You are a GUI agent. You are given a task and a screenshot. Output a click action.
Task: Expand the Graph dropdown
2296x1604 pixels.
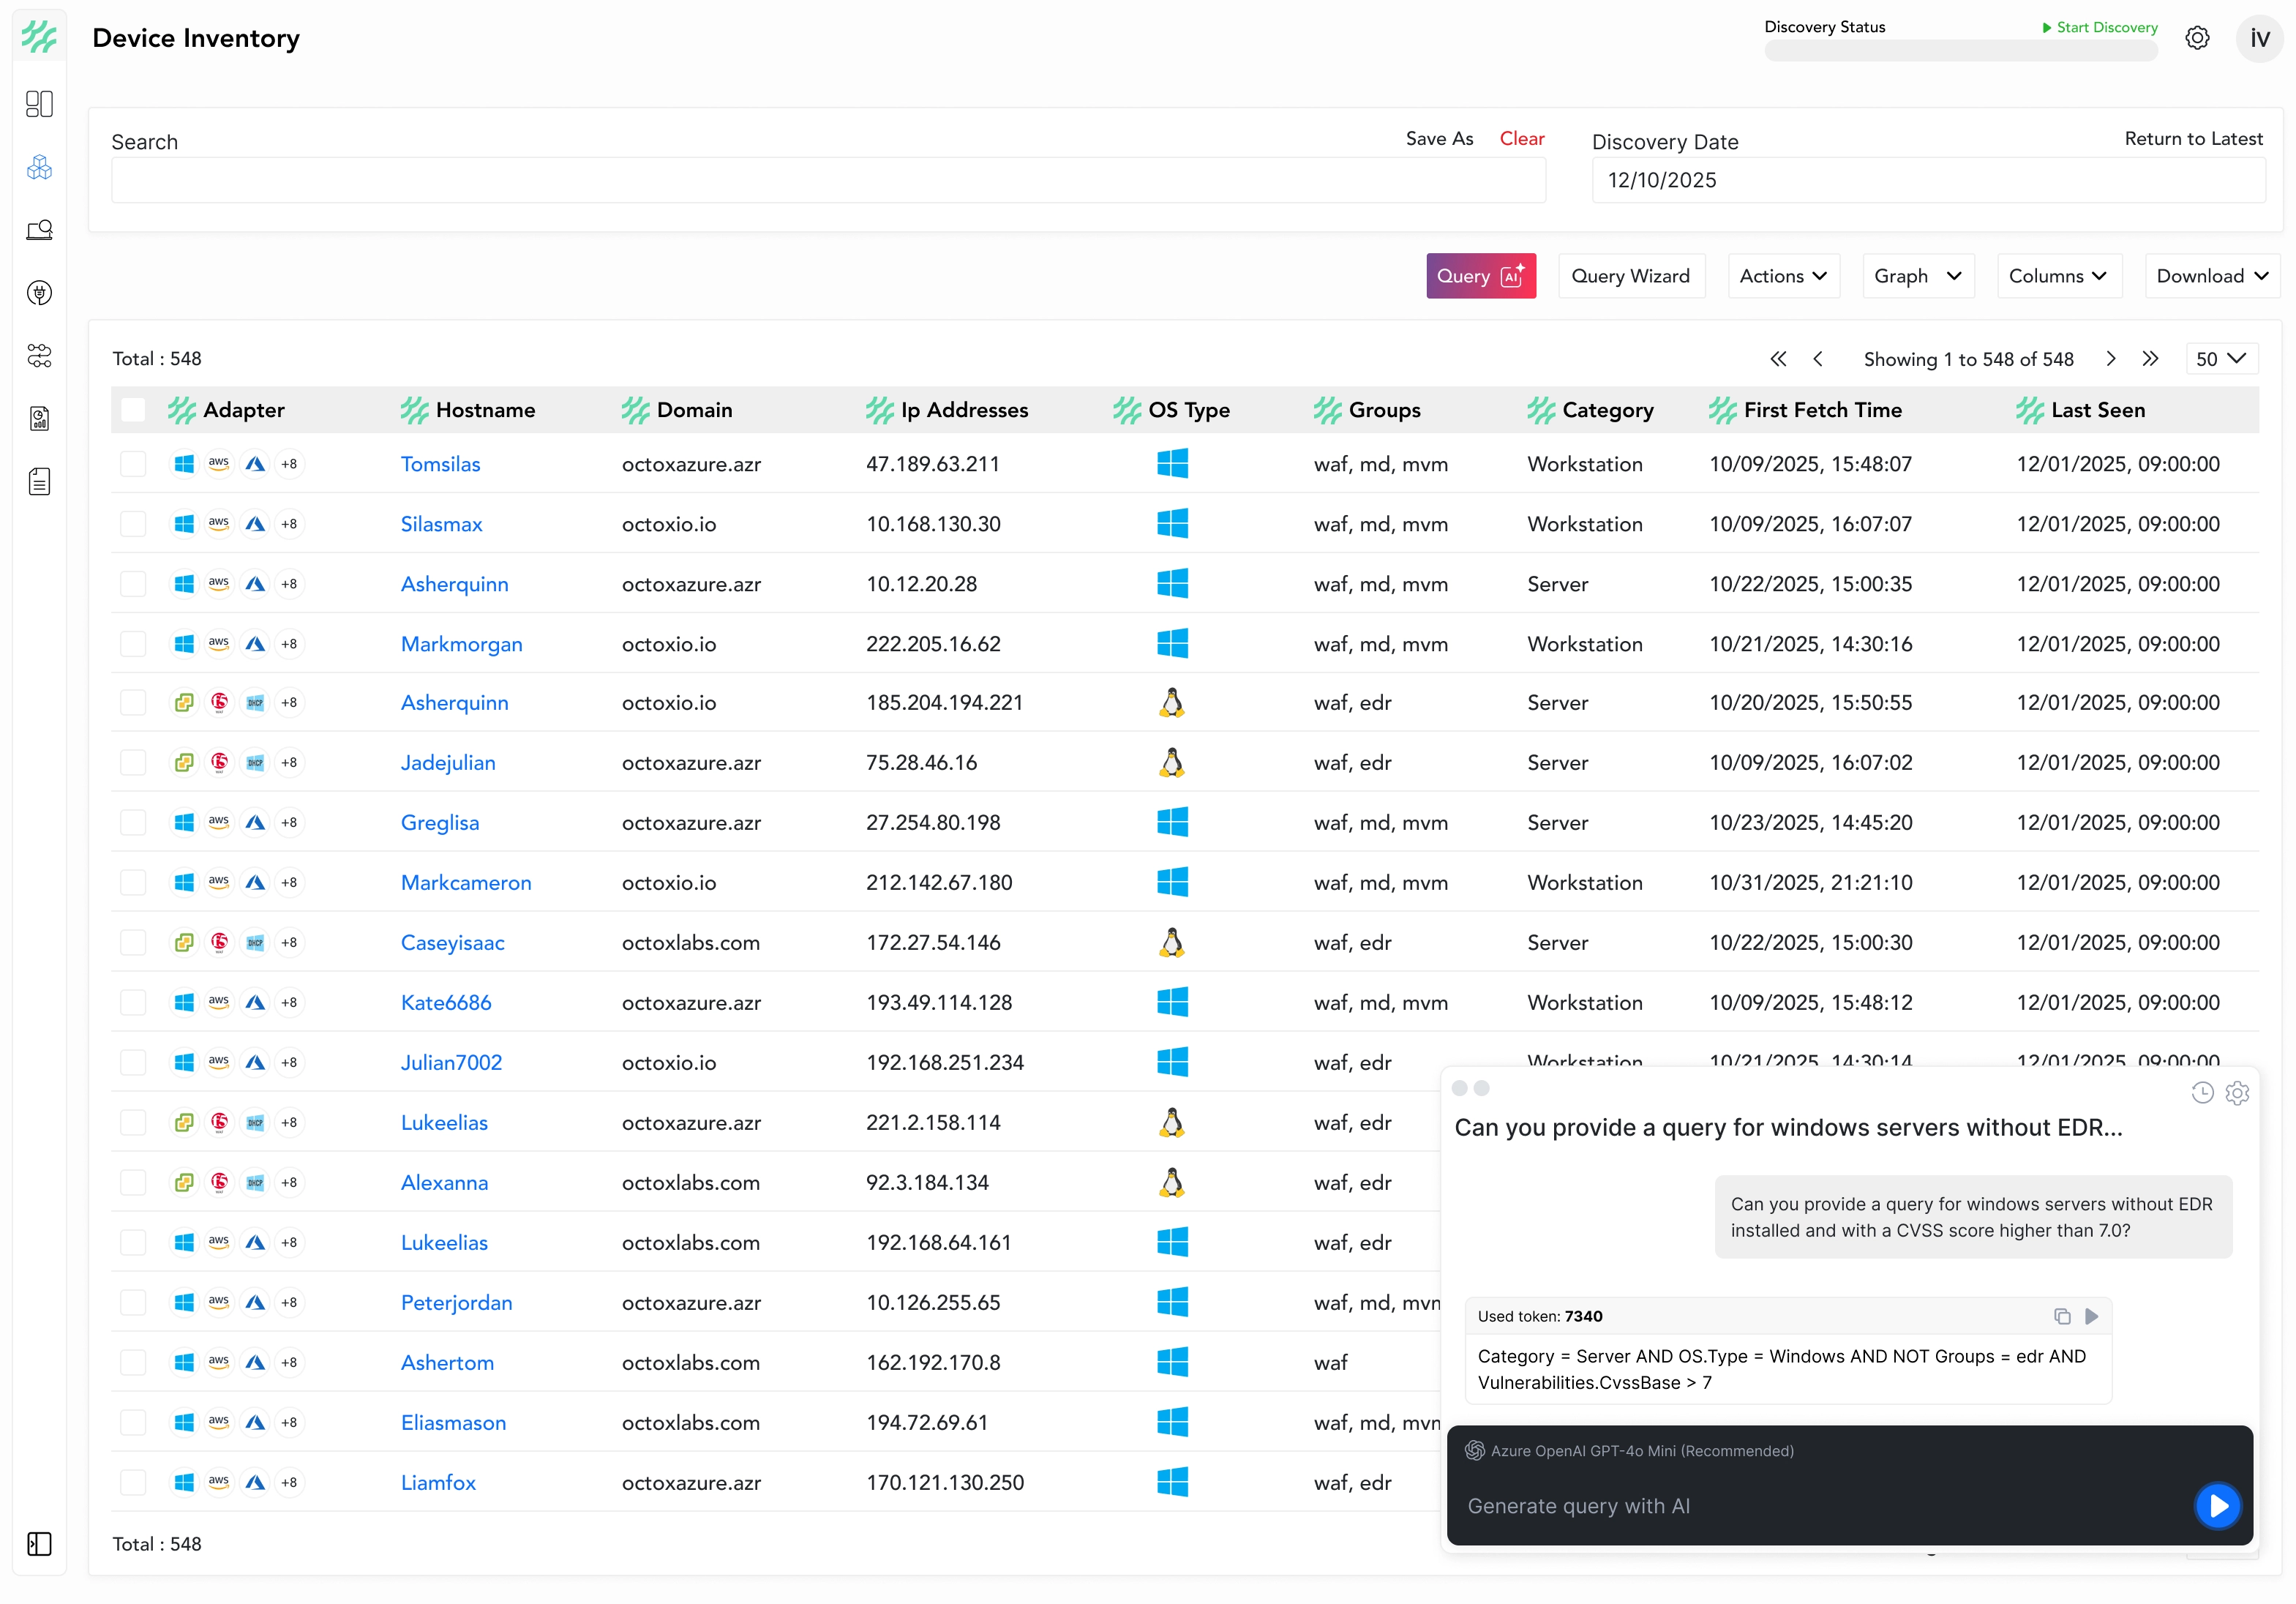[1918, 276]
